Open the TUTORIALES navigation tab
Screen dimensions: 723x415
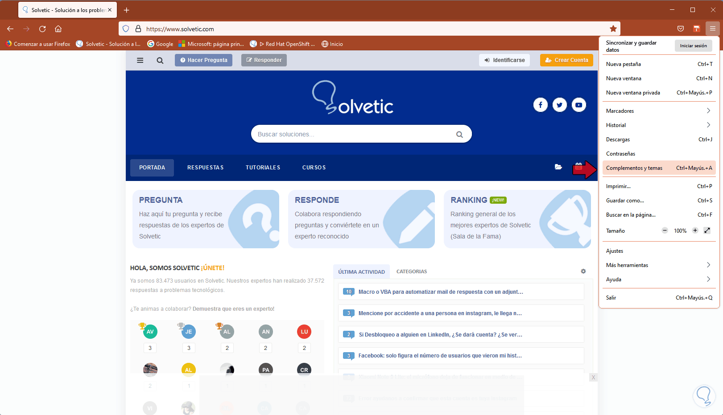coord(263,168)
